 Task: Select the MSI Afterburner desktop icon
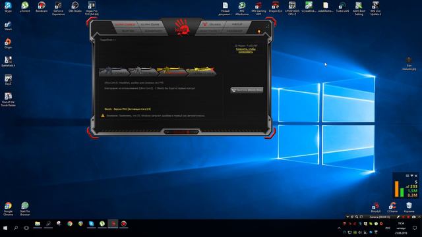tap(242, 9)
